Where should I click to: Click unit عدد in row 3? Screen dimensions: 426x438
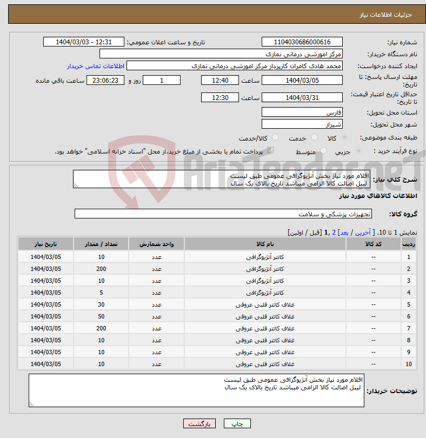click(156, 281)
